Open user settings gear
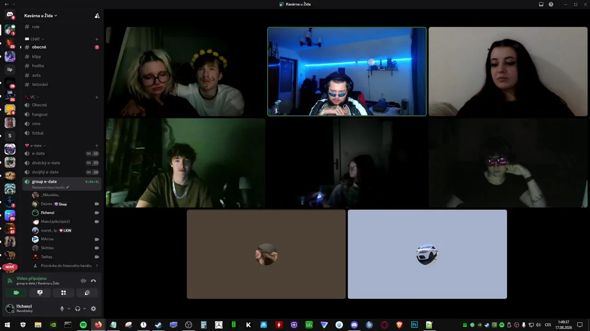Image resolution: width=590 pixels, height=331 pixels. click(x=93, y=308)
